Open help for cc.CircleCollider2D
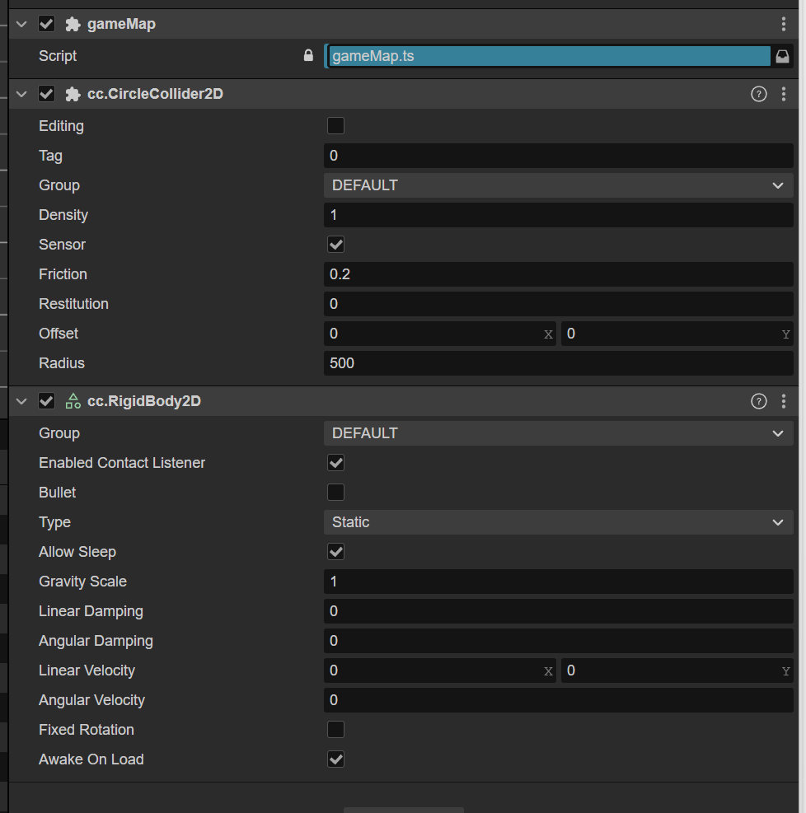806x813 pixels. [x=758, y=94]
